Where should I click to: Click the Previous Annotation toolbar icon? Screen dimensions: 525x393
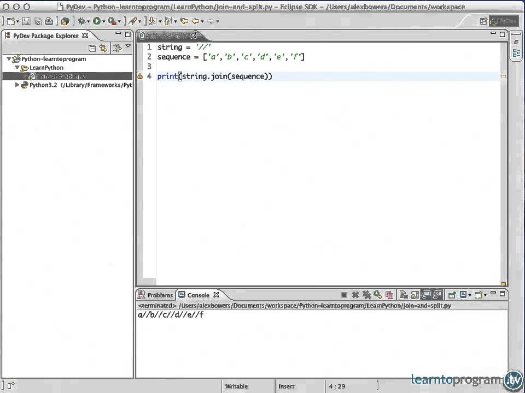pos(168,21)
